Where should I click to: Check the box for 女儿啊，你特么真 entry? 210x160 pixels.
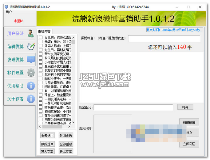coord(41,37)
